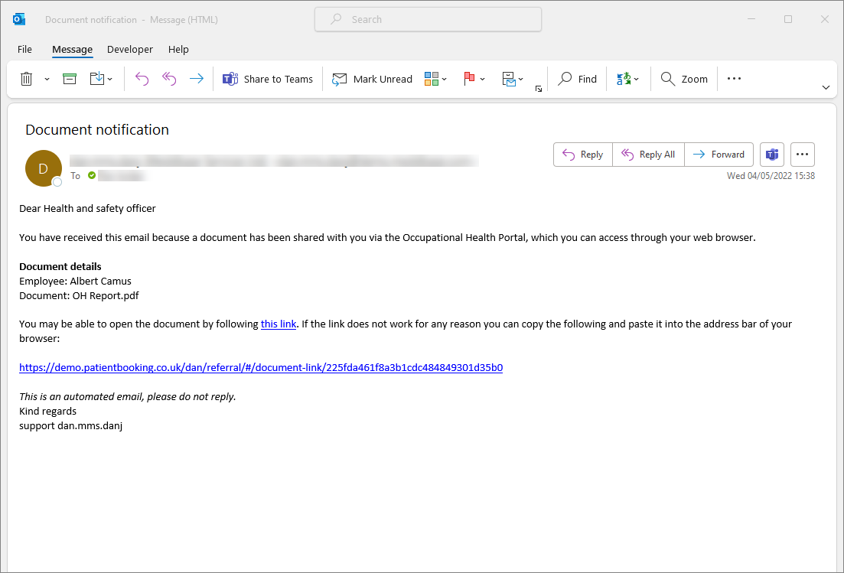Open the Follow Up flag dropdown

point(474,79)
